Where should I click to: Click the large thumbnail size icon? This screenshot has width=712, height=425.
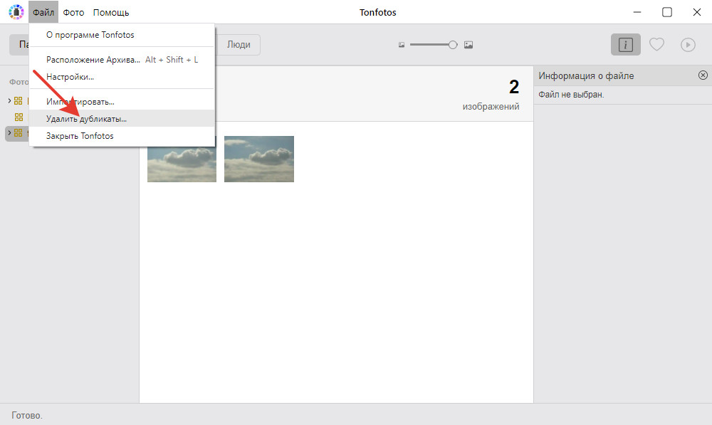pyautogui.click(x=468, y=45)
